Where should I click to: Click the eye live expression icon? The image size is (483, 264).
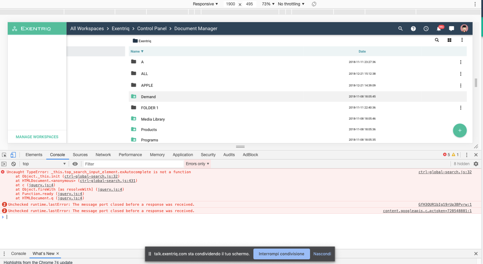(75, 164)
